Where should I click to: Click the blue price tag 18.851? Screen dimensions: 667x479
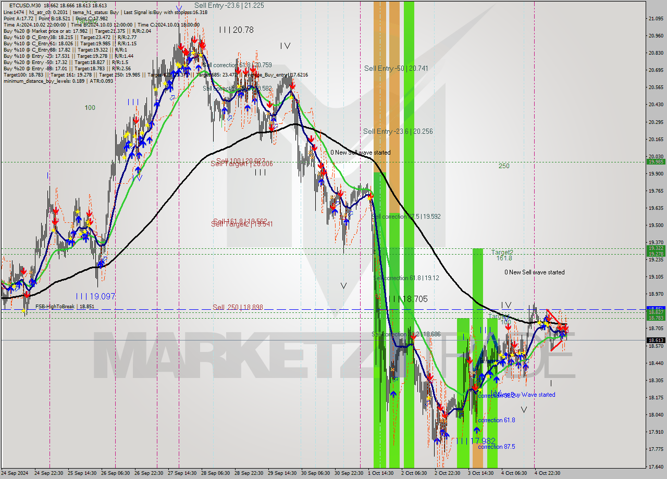656,308
